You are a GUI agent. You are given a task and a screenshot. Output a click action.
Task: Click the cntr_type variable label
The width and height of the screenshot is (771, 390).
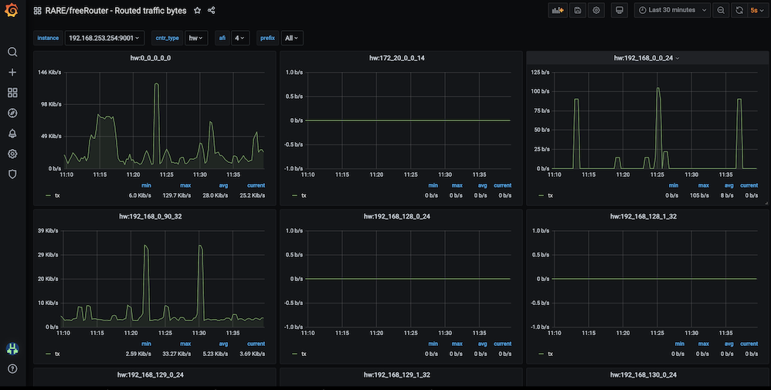click(167, 38)
